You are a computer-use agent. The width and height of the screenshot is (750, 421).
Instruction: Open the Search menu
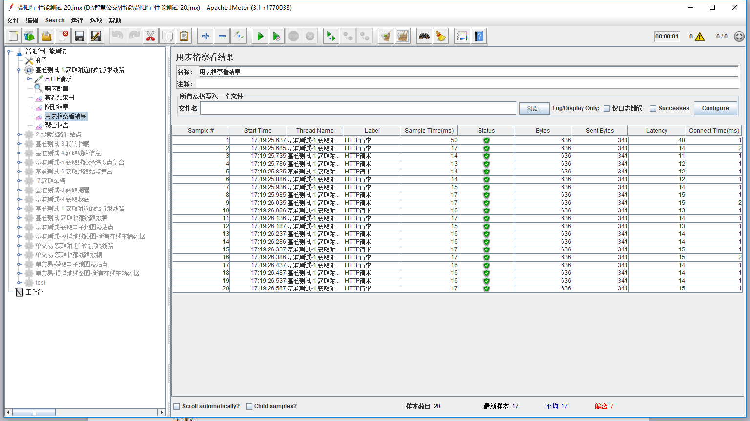55,20
